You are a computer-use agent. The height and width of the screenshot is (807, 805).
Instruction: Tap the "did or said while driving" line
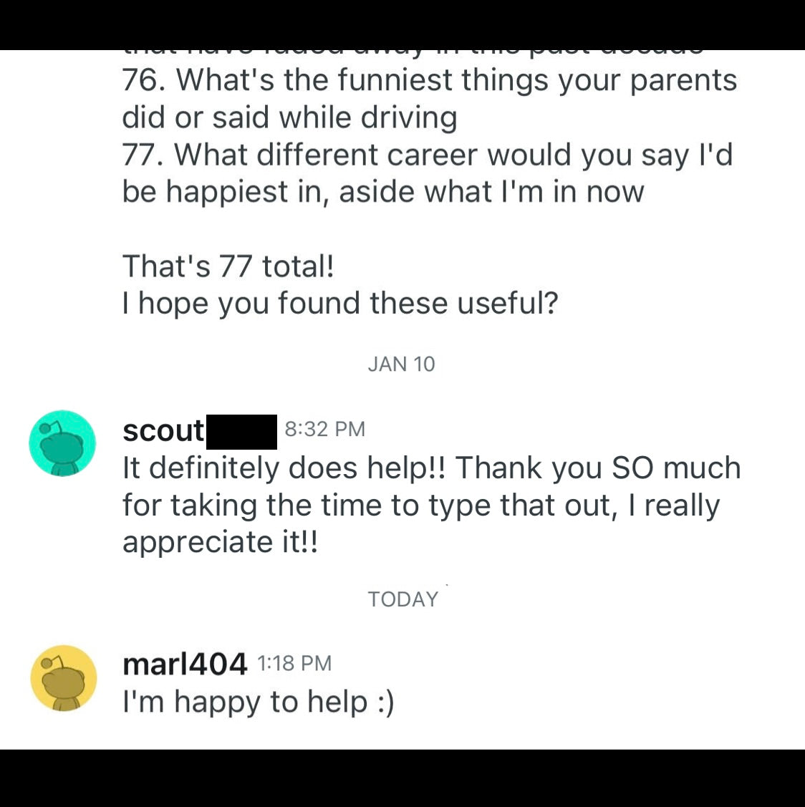click(289, 117)
